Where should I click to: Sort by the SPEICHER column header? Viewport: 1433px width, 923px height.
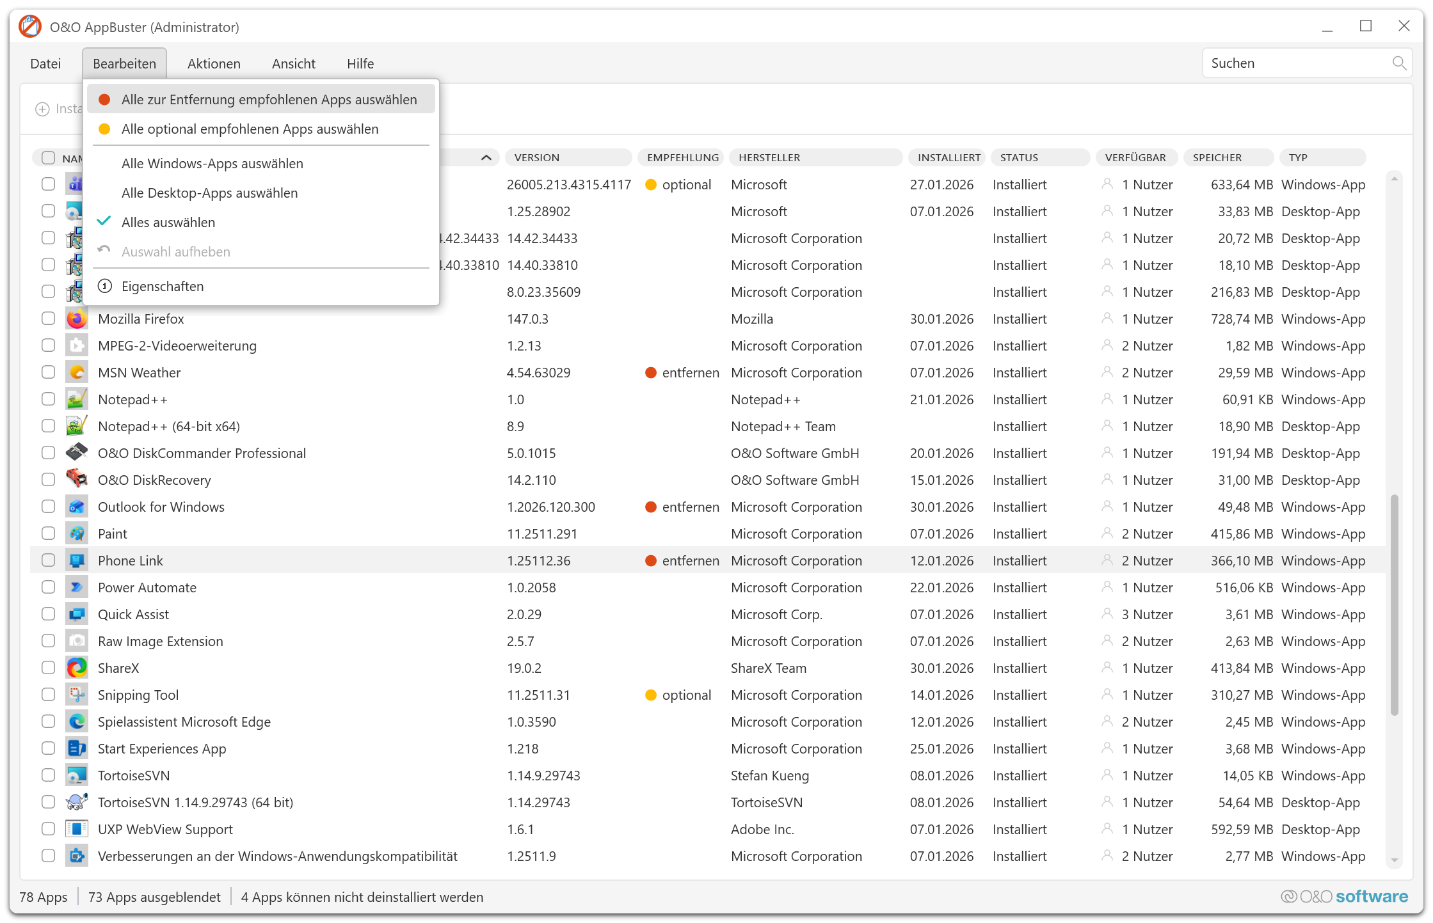tap(1217, 157)
